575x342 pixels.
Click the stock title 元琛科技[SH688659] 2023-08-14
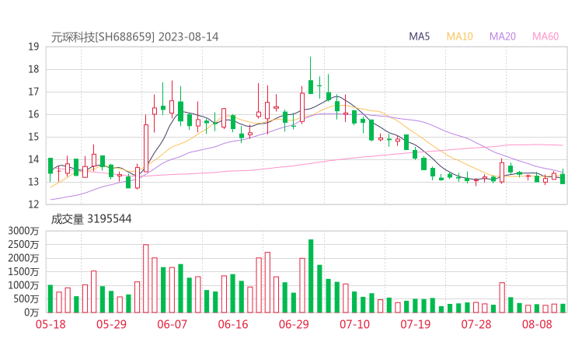[x=134, y=37]
